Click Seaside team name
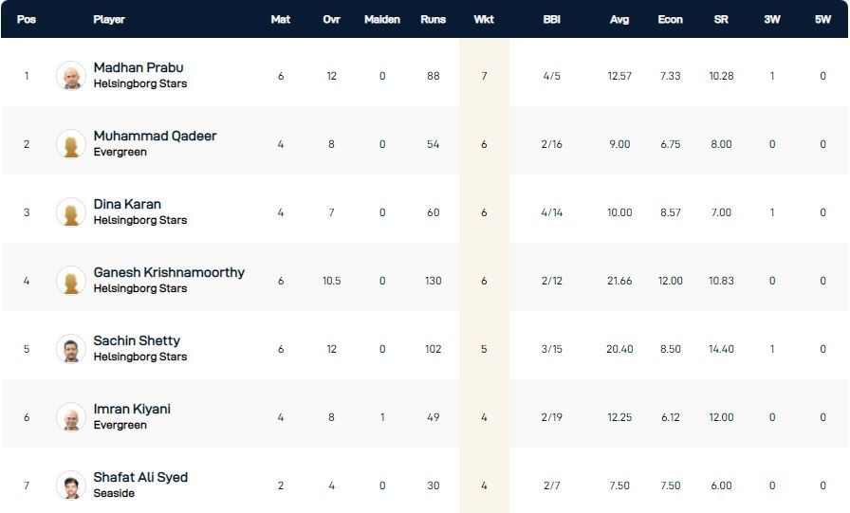Viewport: 850px width, 513px height. click(114, 493)
